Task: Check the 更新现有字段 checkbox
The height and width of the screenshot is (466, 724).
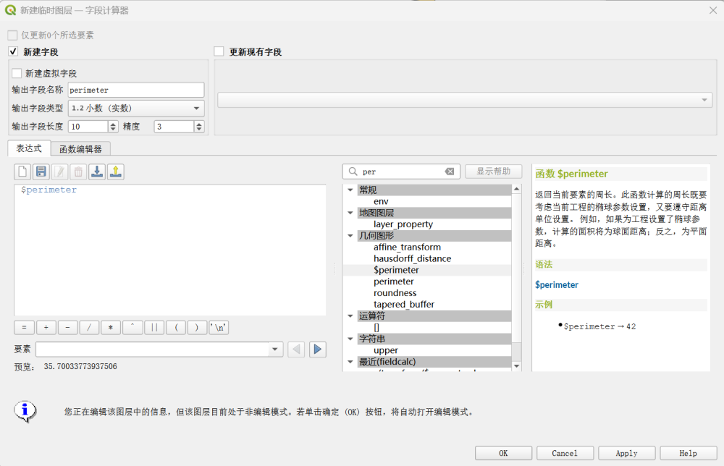Action: pyautogui.click(x=219, y=52)
